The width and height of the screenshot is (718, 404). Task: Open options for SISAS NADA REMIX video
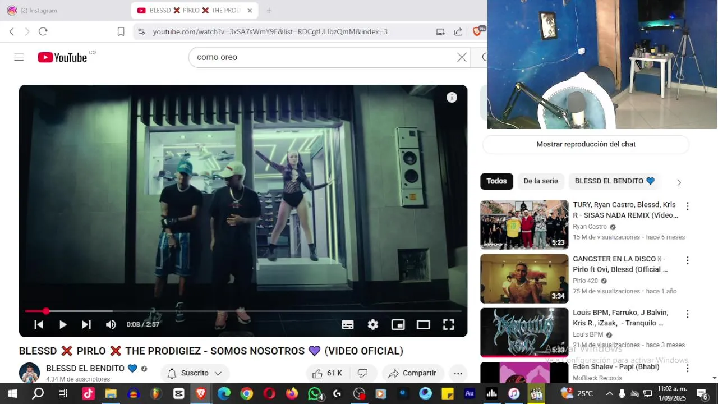687,206
